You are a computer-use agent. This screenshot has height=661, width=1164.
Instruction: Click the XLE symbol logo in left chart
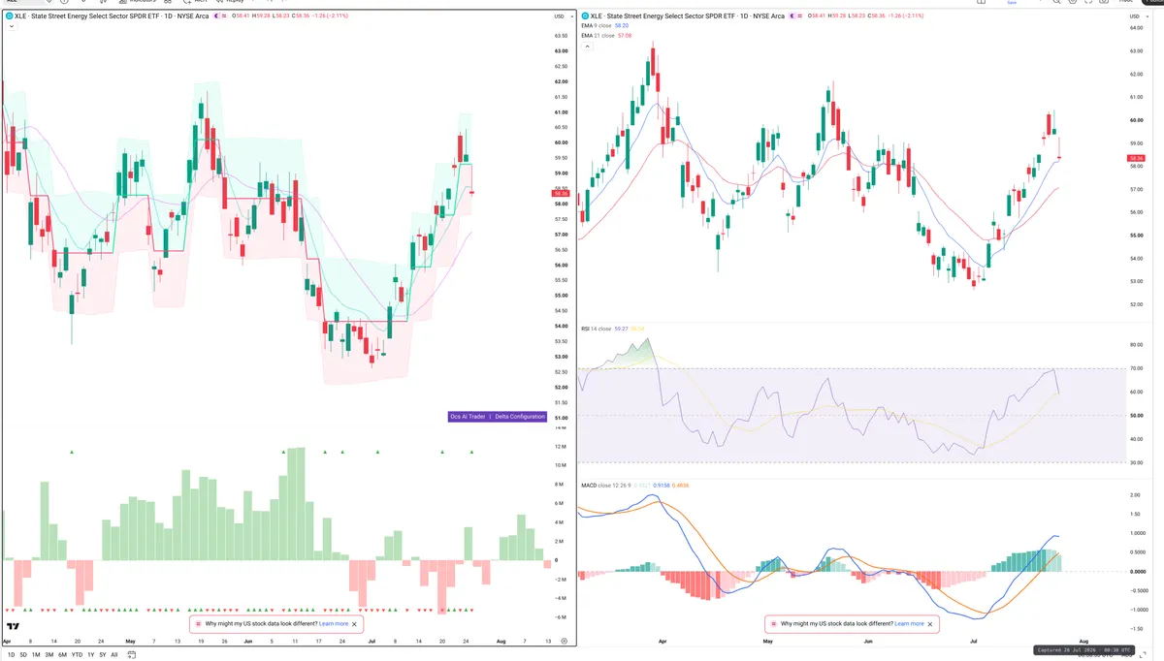tap(9, 16)
